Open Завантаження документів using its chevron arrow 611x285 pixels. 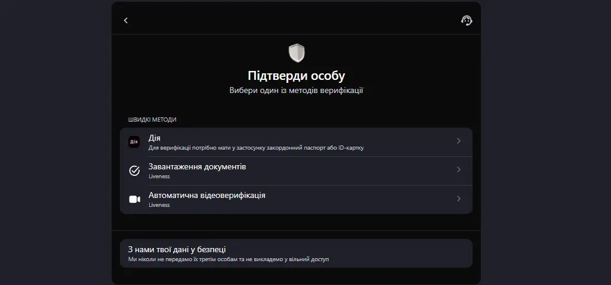[458, 170]
